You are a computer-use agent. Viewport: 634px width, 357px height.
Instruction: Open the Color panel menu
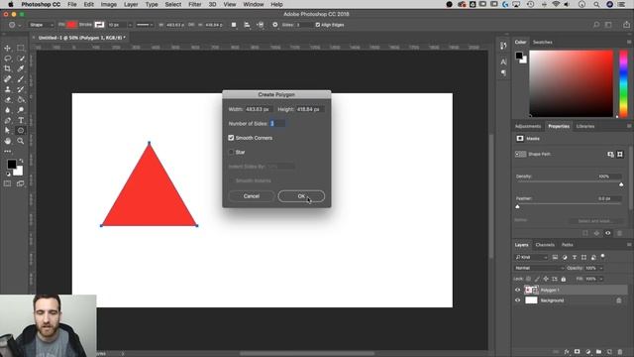(x=629, y=42)
